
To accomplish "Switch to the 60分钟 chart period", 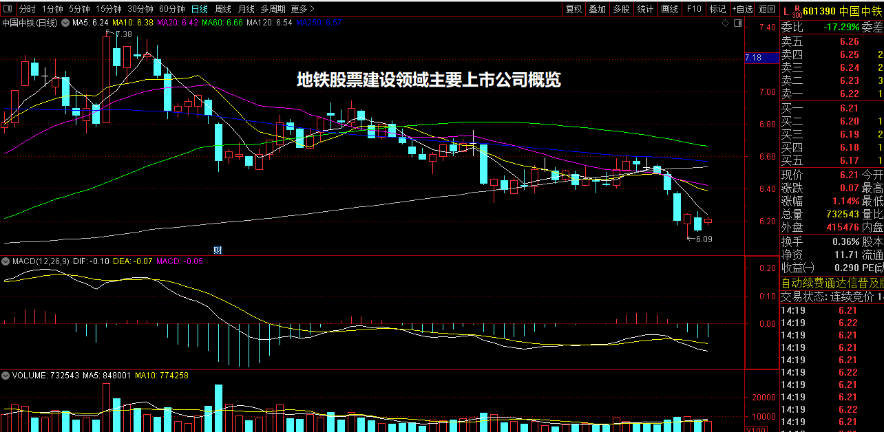I will (x=171, y=9).
